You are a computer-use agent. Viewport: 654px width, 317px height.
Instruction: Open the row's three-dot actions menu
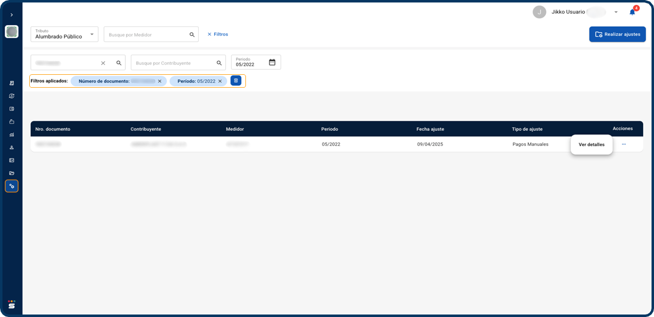pos(624,144)
